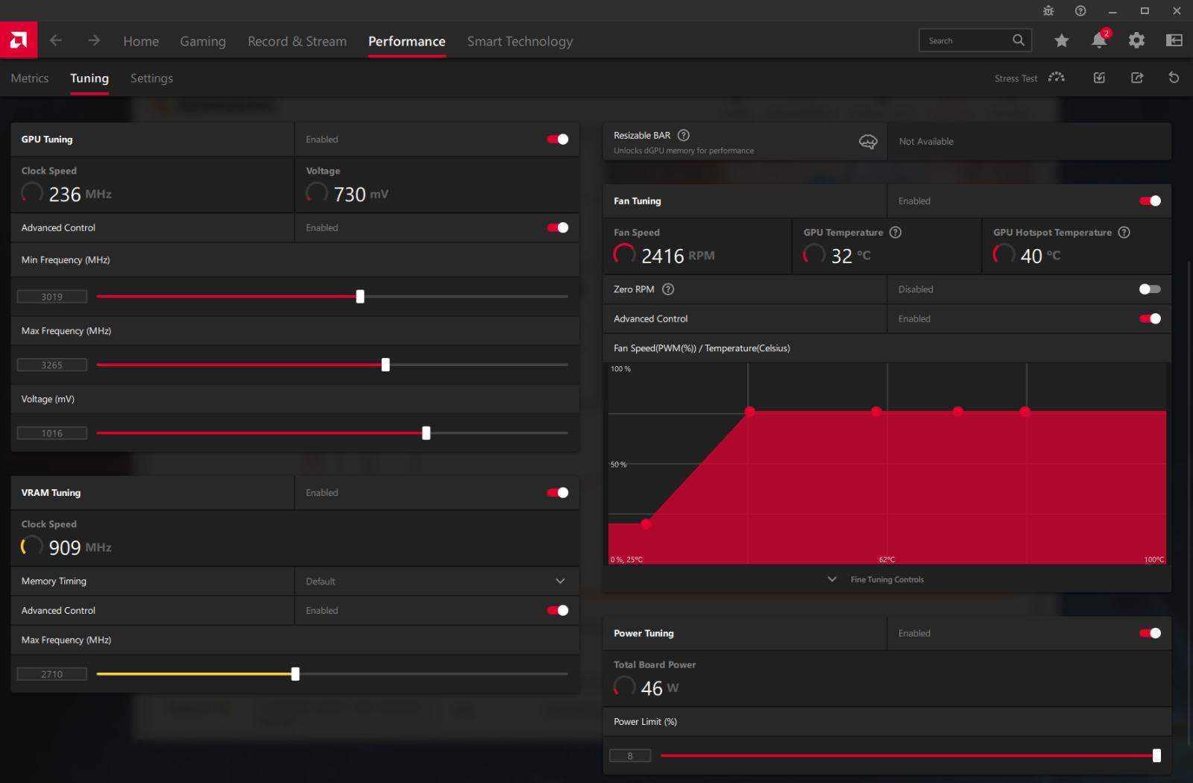Select lowest fan curve point

click(x=646, y=523)
